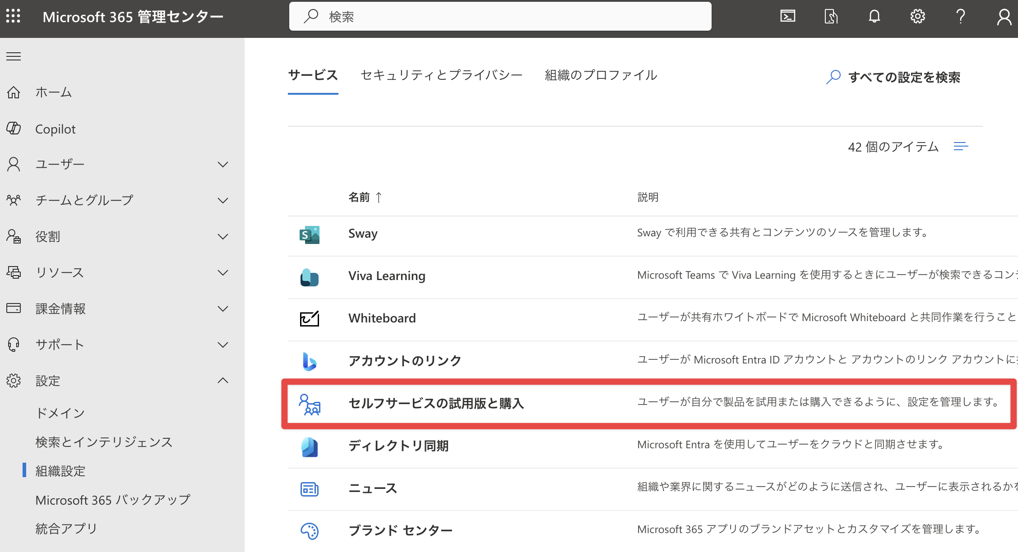Image resolution: width=1018 pixels, height=552 pixels.
Task: Click the リソース printer icon in sidebar
Action: [14, 272]
